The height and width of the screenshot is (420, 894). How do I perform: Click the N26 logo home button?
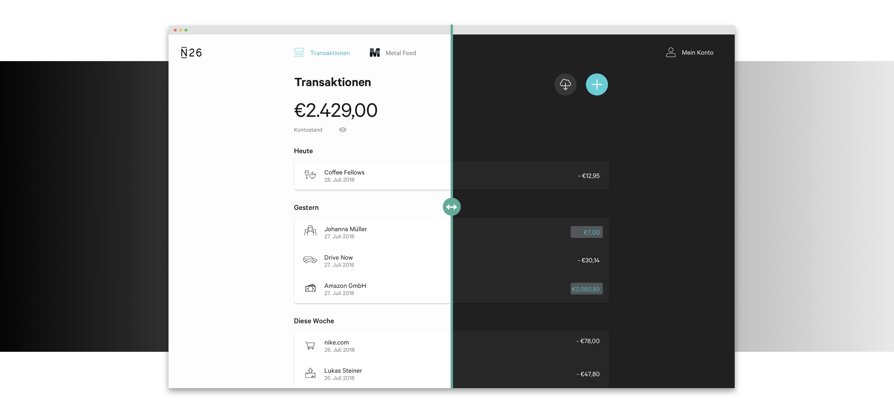(191, 52)
